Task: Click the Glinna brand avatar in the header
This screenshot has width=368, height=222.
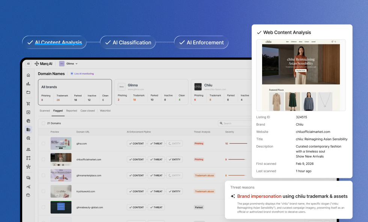Action: 62,64
